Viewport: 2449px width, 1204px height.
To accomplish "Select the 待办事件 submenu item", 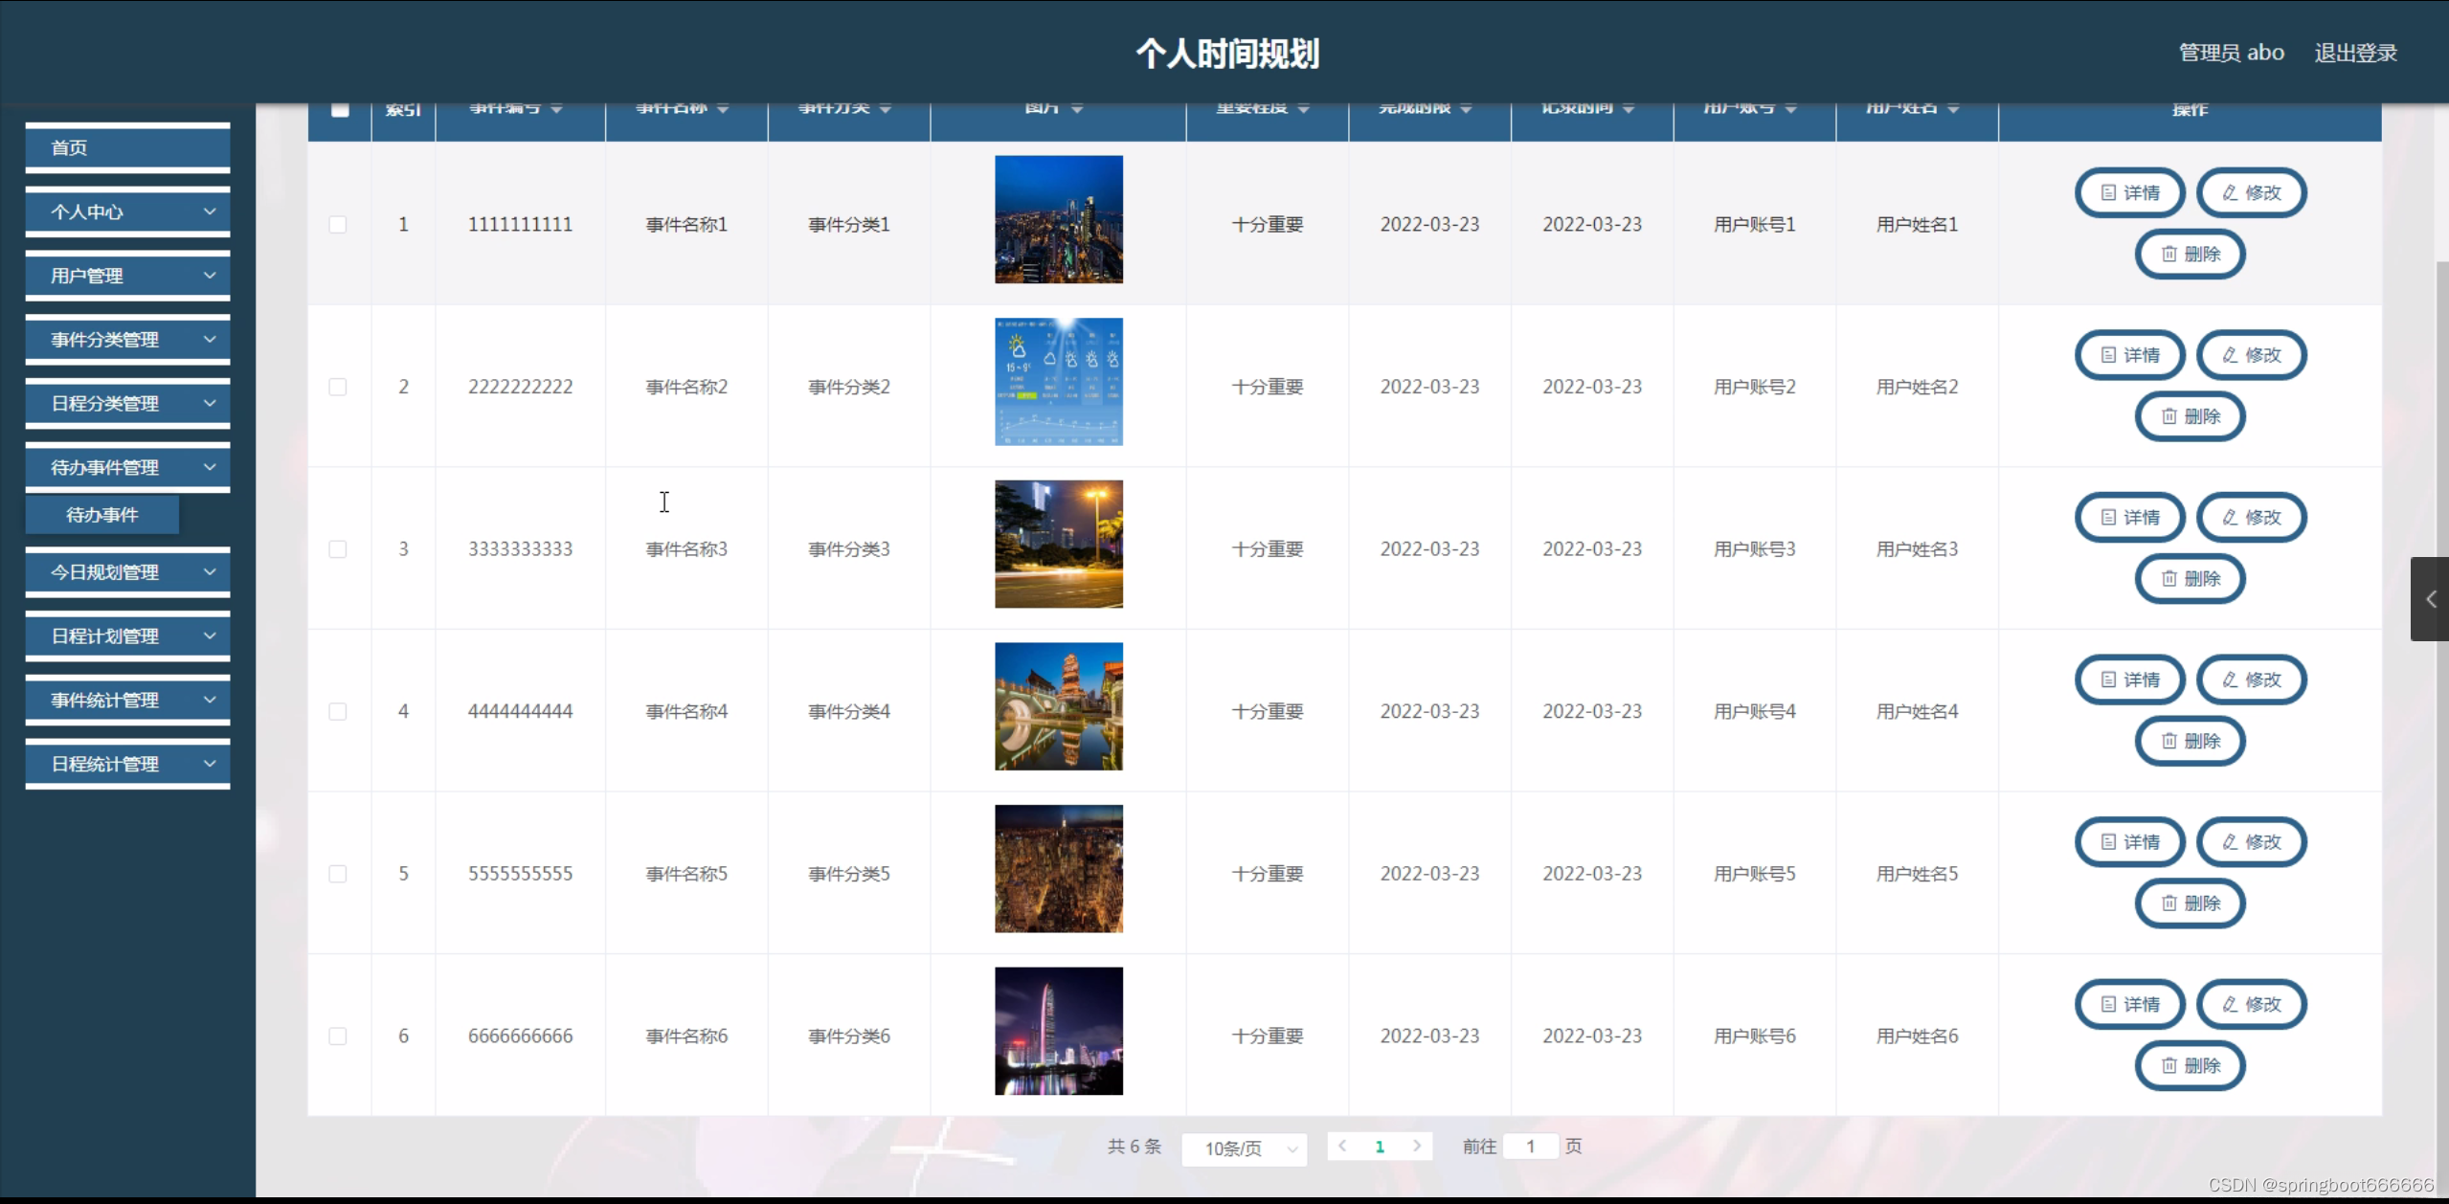I will point(102,515).
